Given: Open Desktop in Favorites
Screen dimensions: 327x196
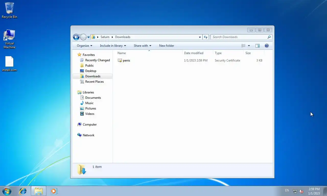Looking at the screenshot, I should [91, 71].
